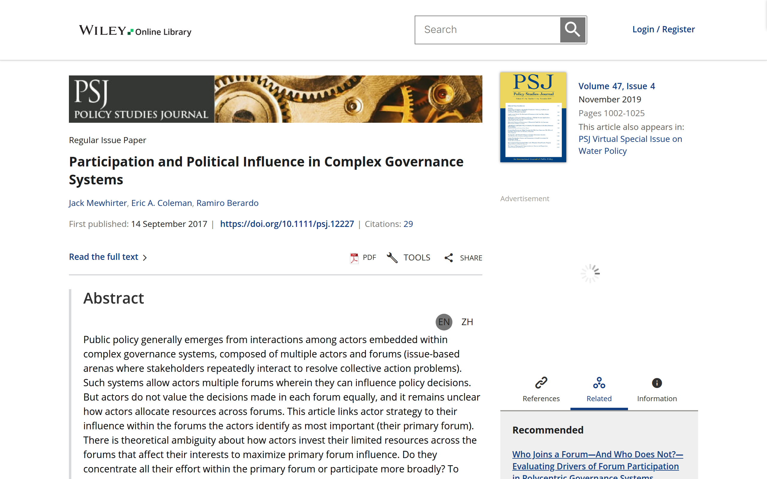Screen dimensions: 767x479
Task: Click Login / Register link
Action: click(x=664, y=29)
